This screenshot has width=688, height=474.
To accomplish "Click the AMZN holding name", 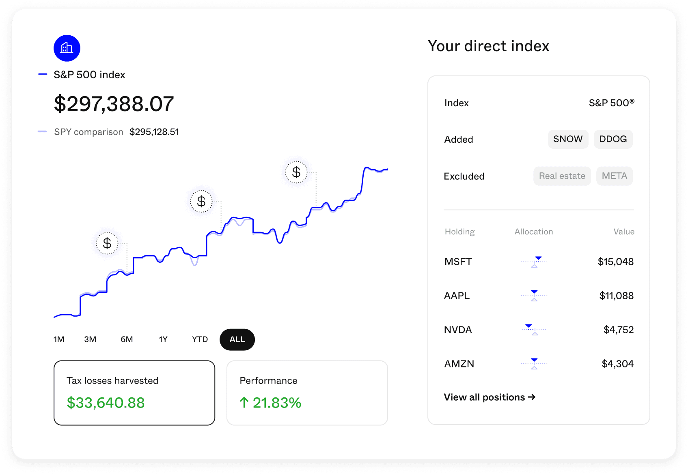I will click(459, 364).
